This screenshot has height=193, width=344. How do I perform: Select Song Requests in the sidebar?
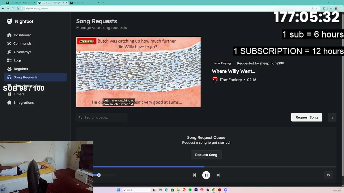tap(35, 77)
